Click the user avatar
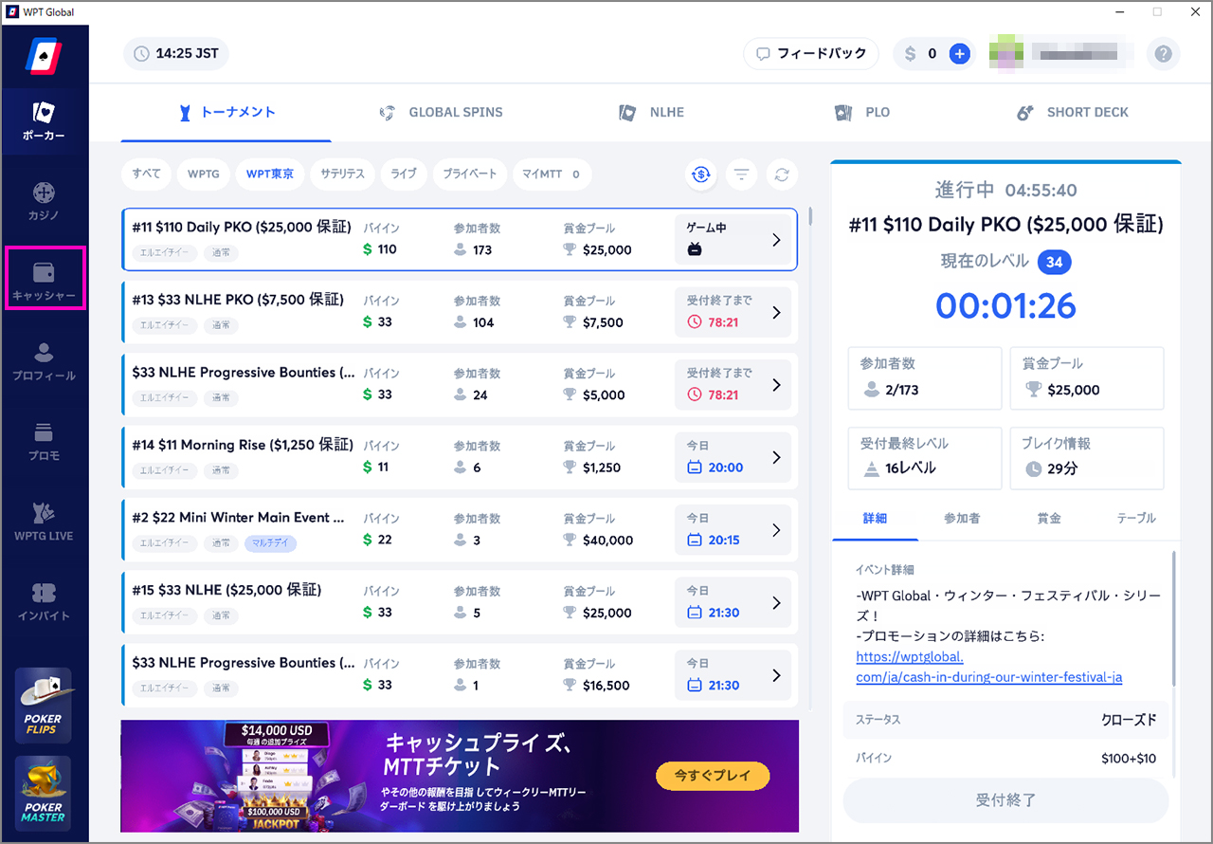 pos(1005,53)
